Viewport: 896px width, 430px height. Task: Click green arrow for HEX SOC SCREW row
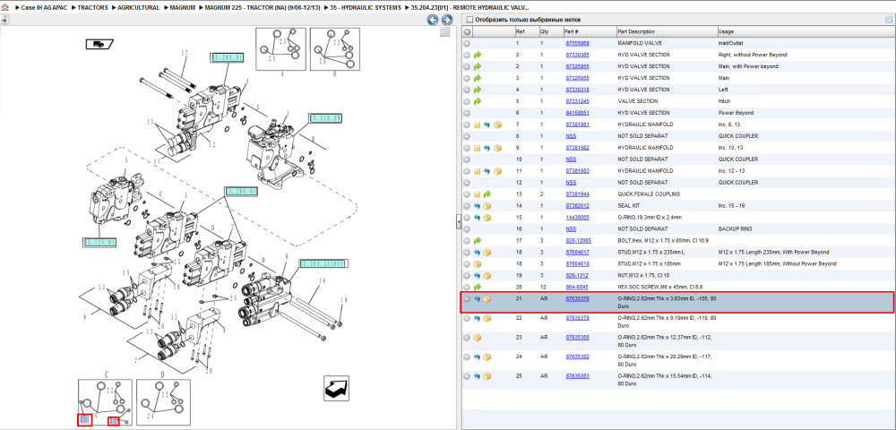pos(478,287)
